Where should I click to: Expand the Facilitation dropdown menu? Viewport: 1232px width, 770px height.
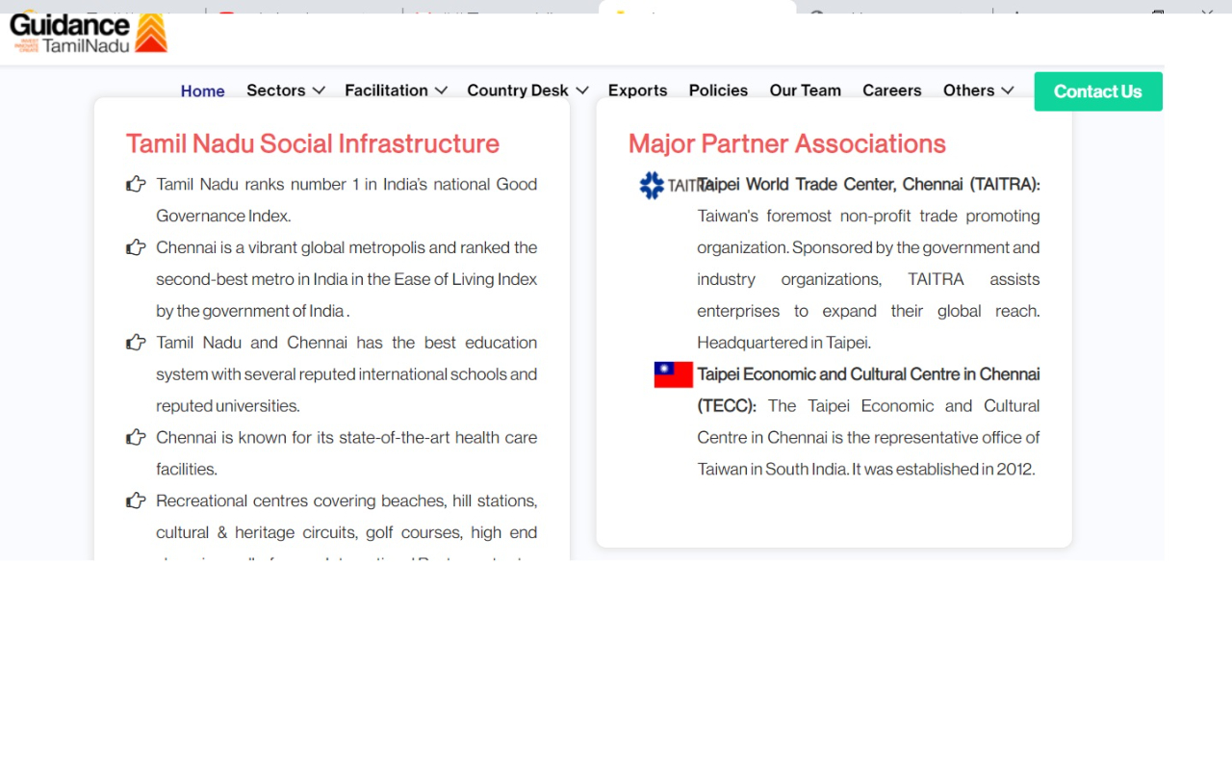396,90
